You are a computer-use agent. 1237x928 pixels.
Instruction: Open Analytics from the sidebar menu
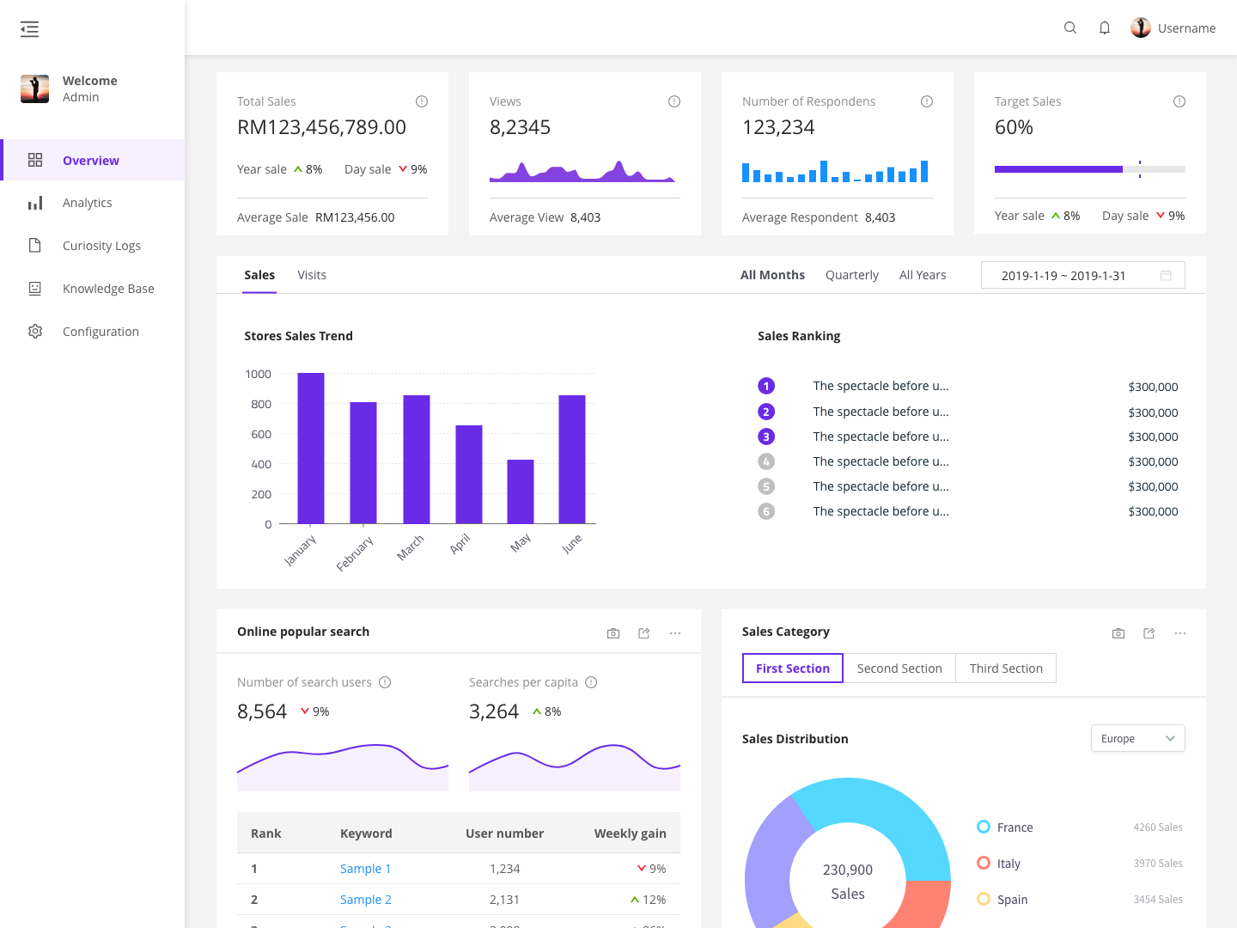[87, 202]
